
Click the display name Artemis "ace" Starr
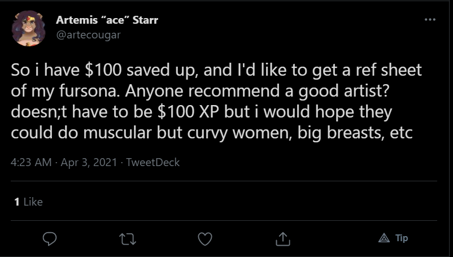[107, 20]
